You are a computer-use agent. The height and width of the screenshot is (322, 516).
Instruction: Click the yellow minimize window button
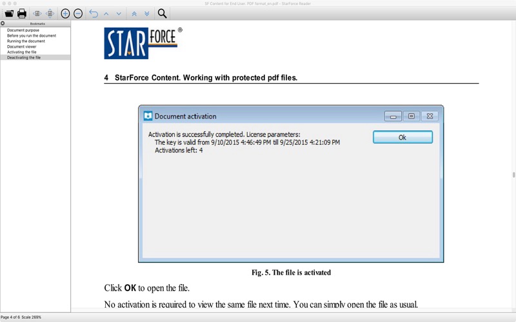tap(9, 3)
